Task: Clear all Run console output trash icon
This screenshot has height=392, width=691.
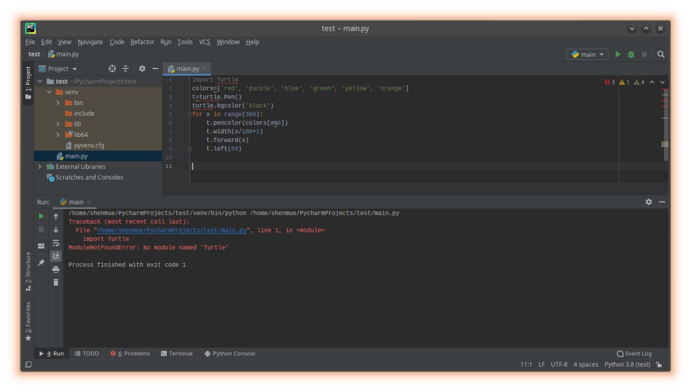Action: [x=56, y=282]
